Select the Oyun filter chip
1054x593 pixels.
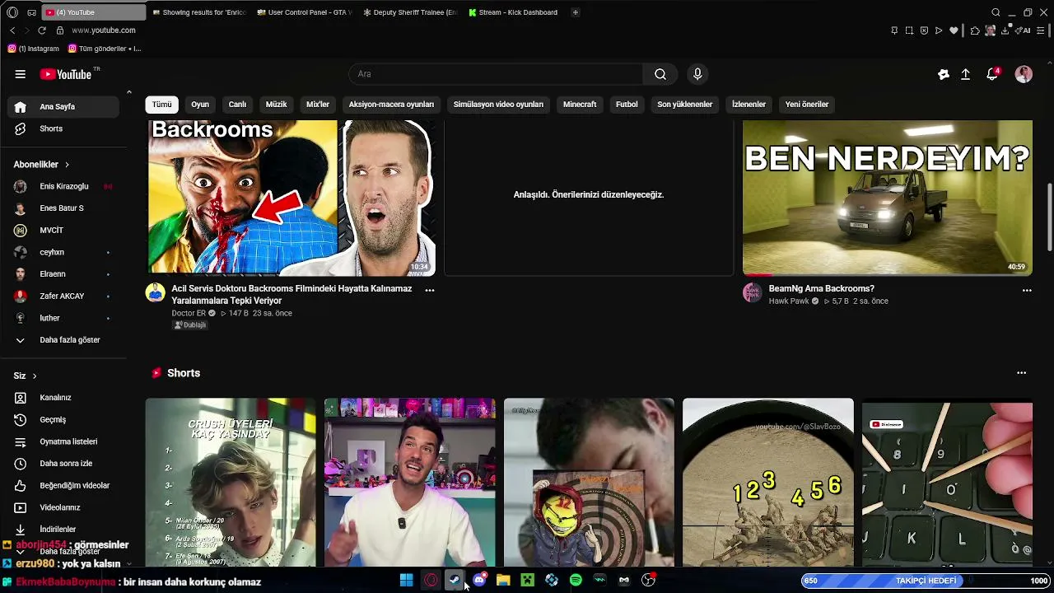200,105
